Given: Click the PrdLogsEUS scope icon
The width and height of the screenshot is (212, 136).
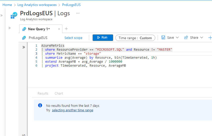Looking at the screenshot, I should pos(24,38).
